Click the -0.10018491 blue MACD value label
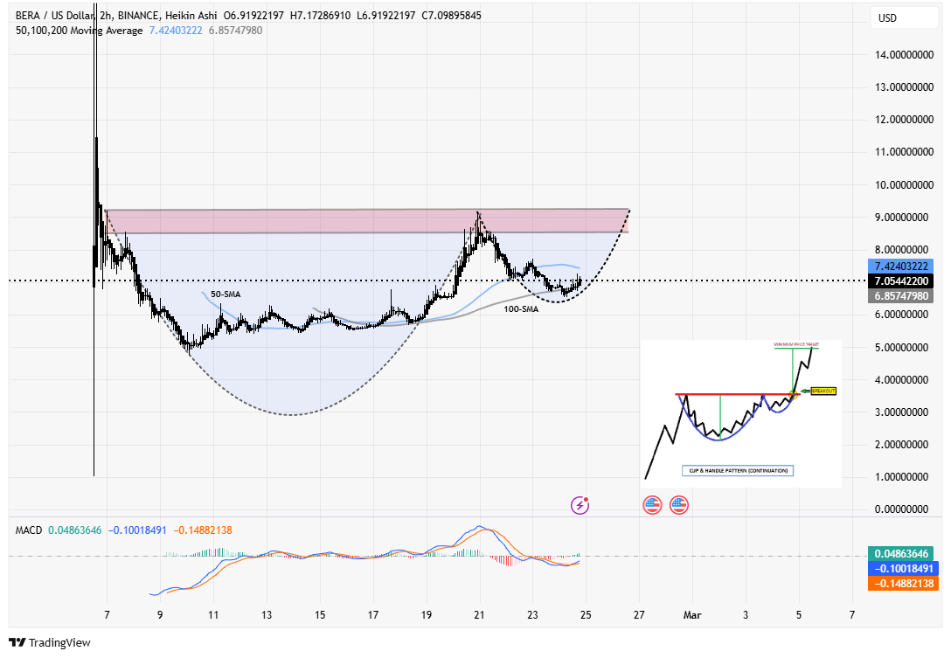 904,569
